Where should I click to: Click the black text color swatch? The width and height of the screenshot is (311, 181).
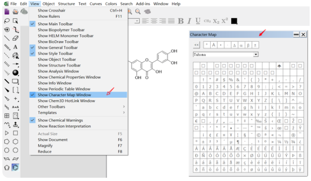click(x=234, y=21)
